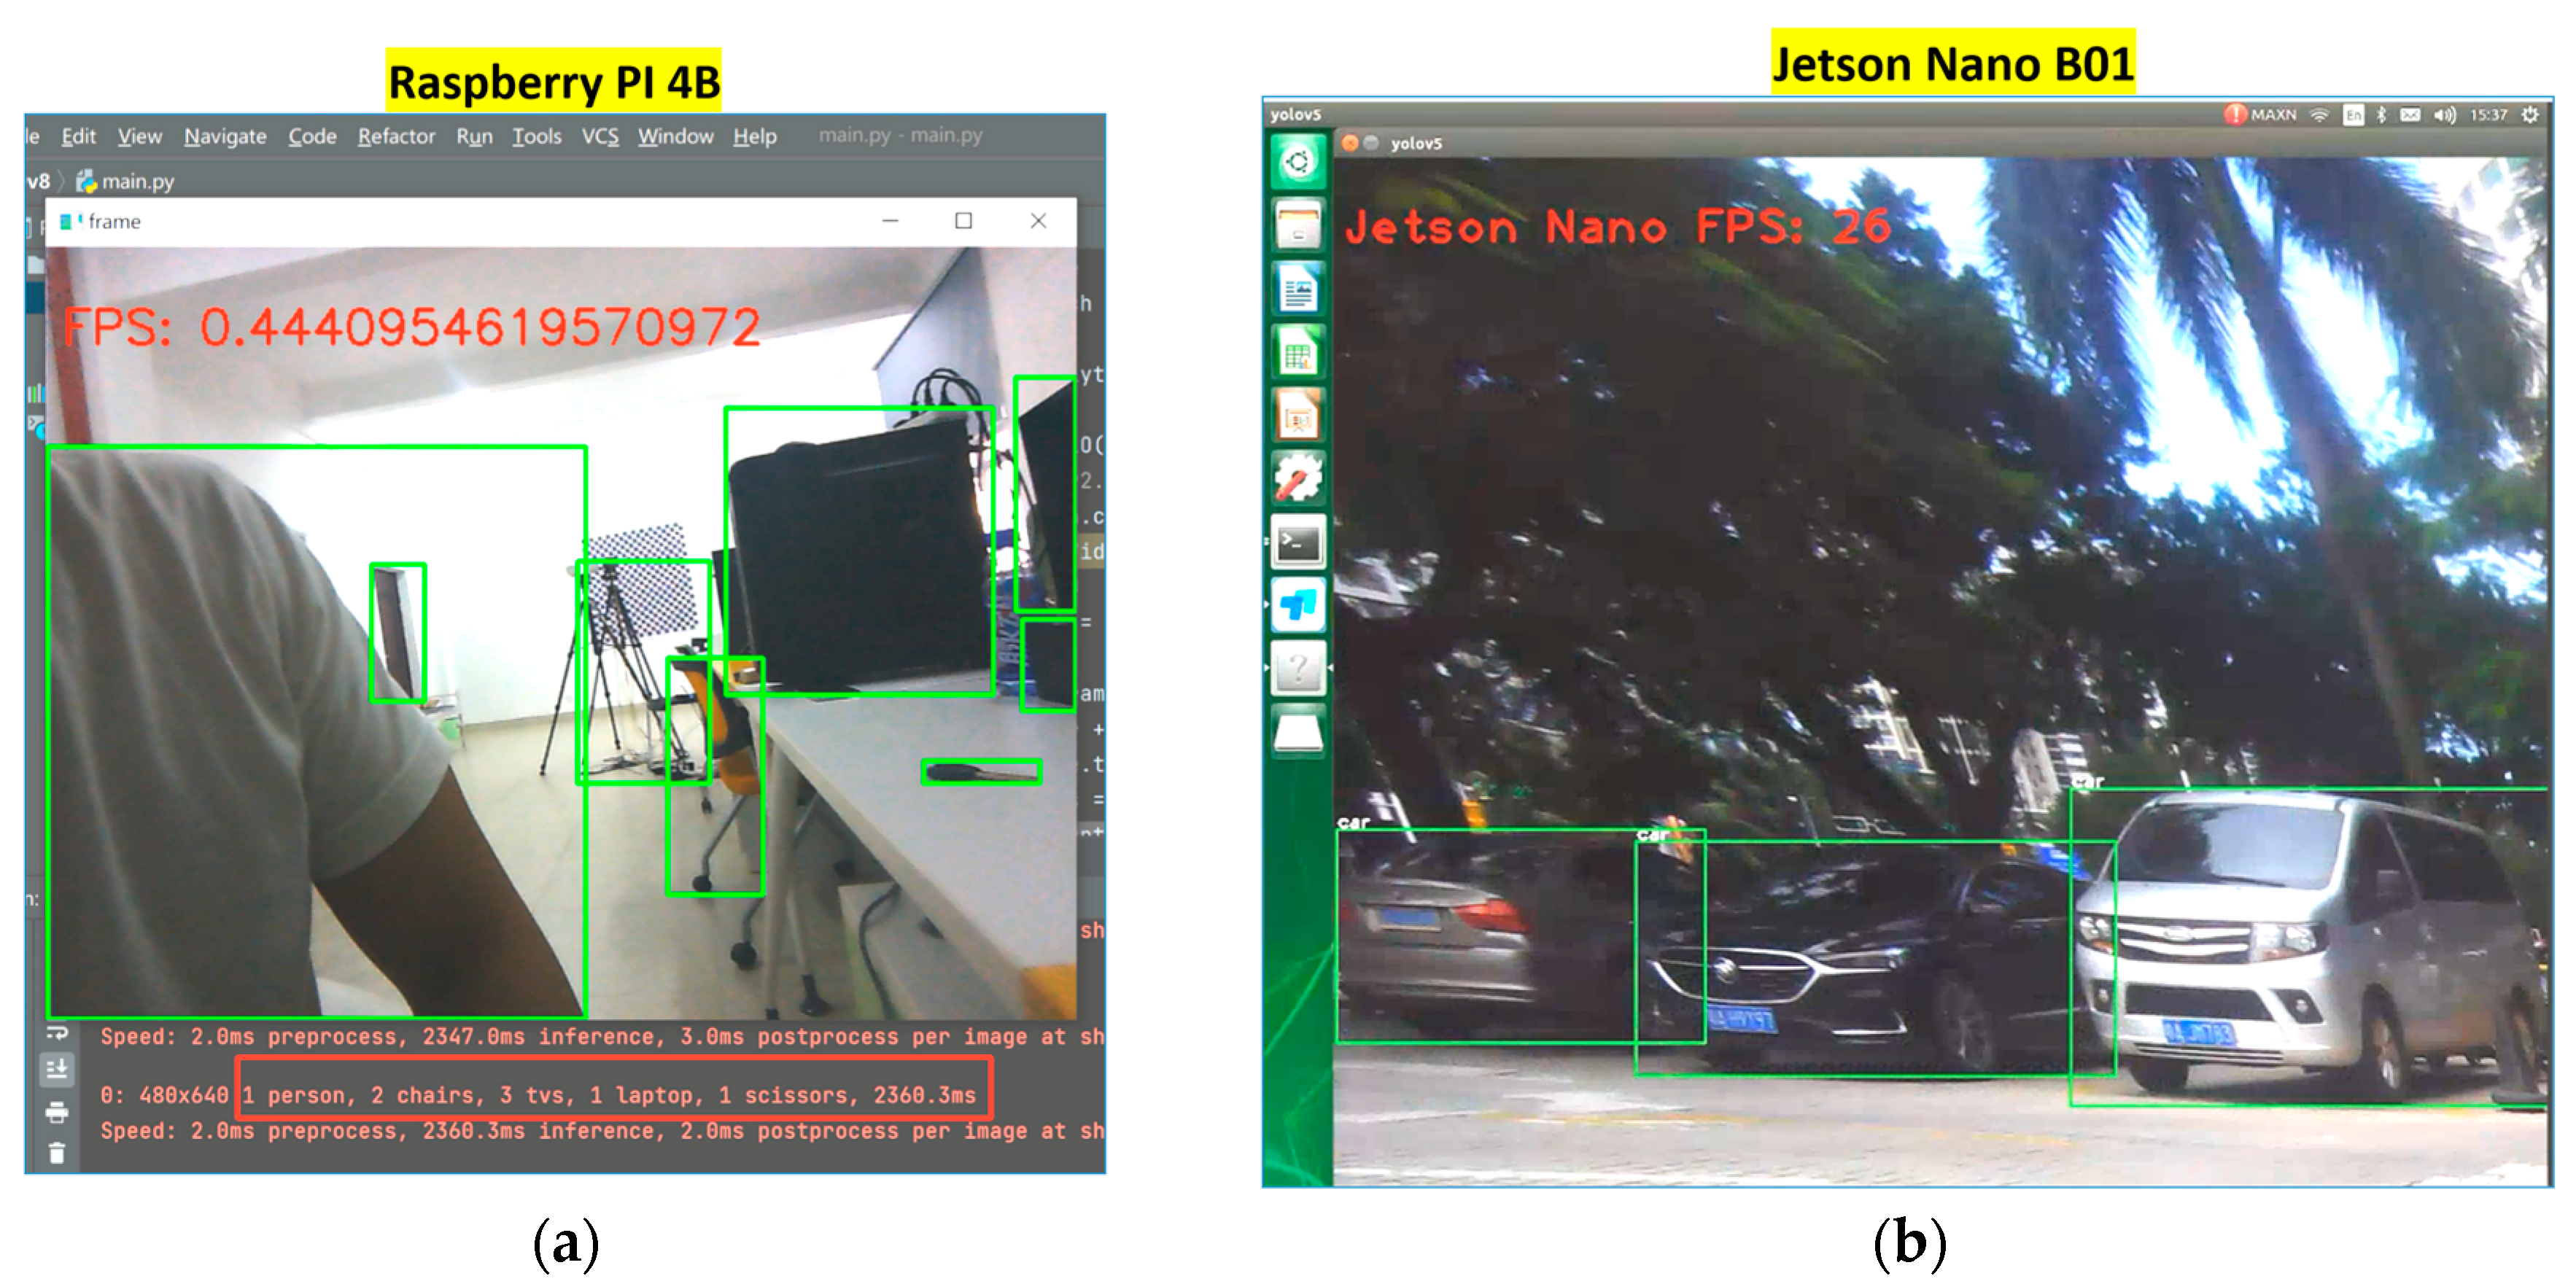Open the Refactor menu
Screen dimensions: 2576x1284
[396, 136]
